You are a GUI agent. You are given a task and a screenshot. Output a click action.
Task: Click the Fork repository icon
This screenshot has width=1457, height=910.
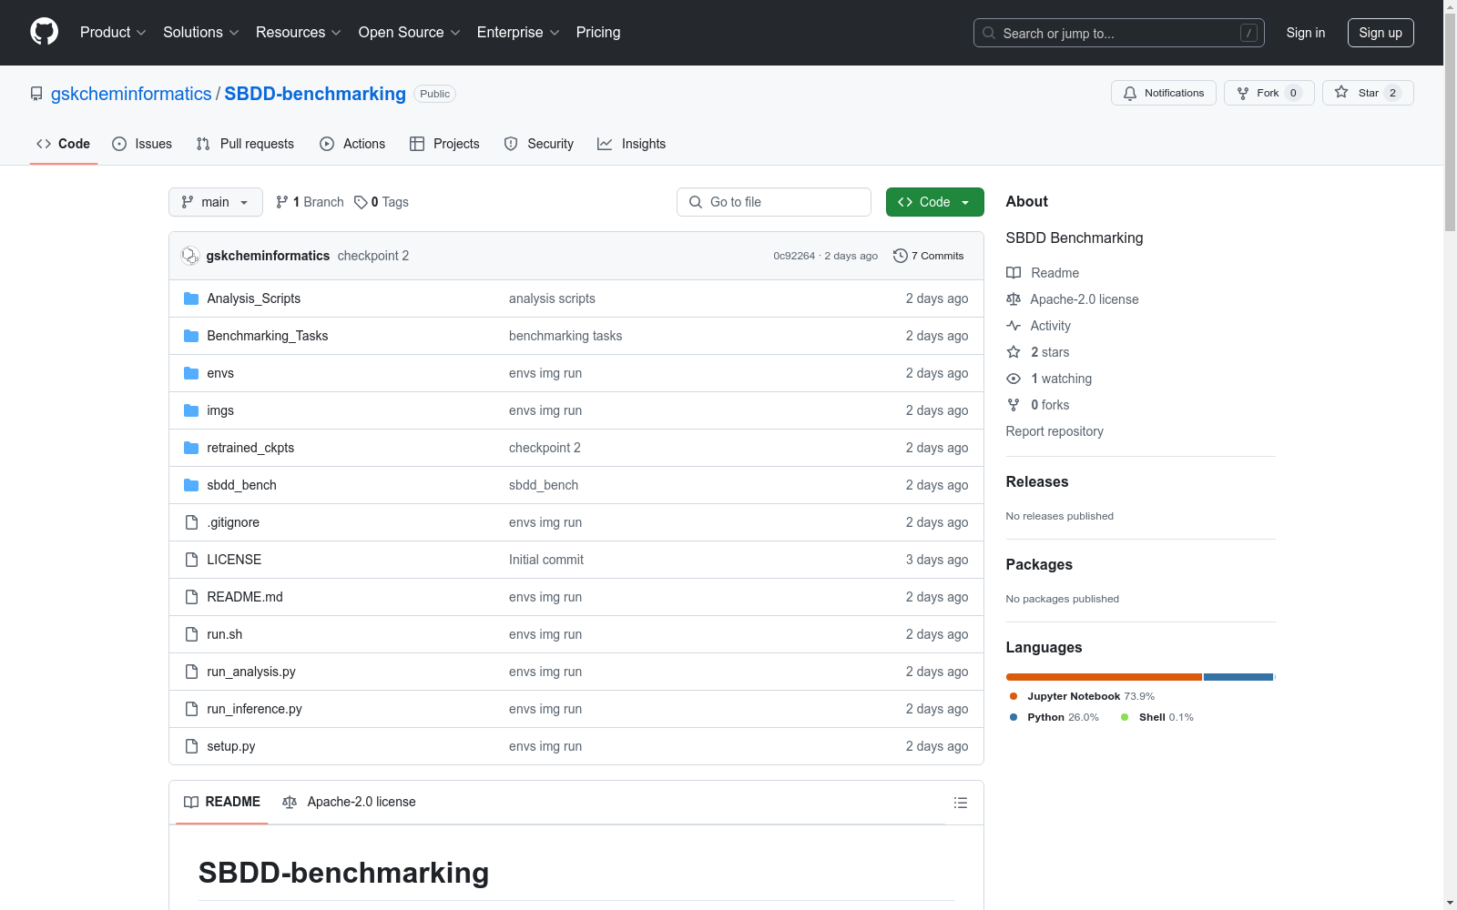click(x=1243, y=93)
